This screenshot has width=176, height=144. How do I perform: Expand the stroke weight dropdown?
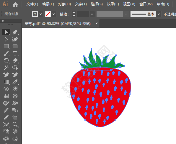tap(92, 14)
